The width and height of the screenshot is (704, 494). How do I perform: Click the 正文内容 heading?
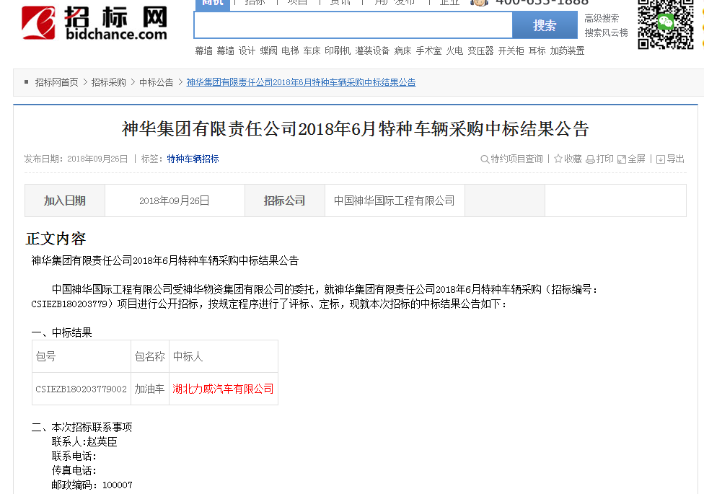[56, 239]
